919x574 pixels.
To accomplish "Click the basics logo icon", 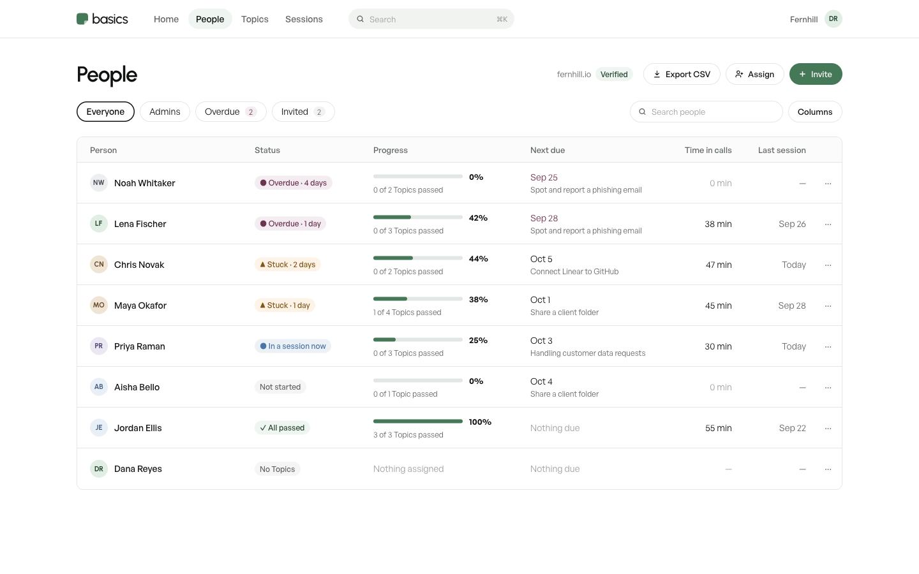I will [x=82, y=19].
